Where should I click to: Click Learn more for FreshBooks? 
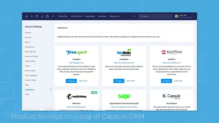[x=131, y=81]
